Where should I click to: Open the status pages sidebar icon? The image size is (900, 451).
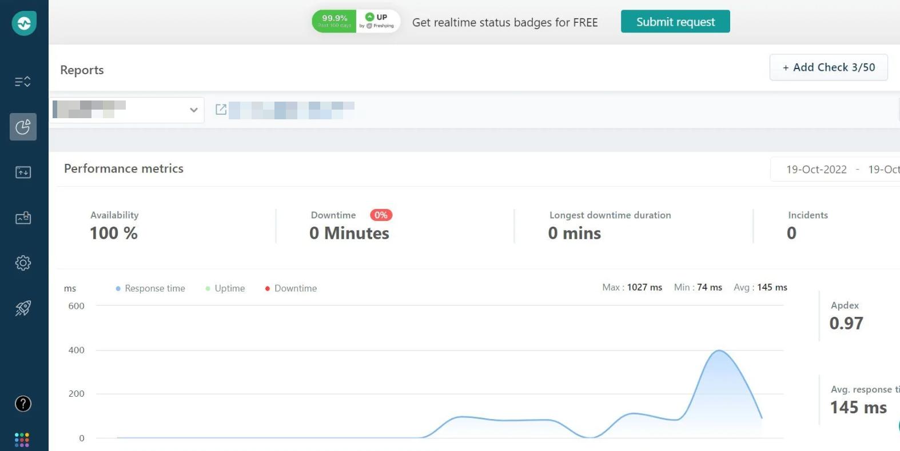coord(23,218)
